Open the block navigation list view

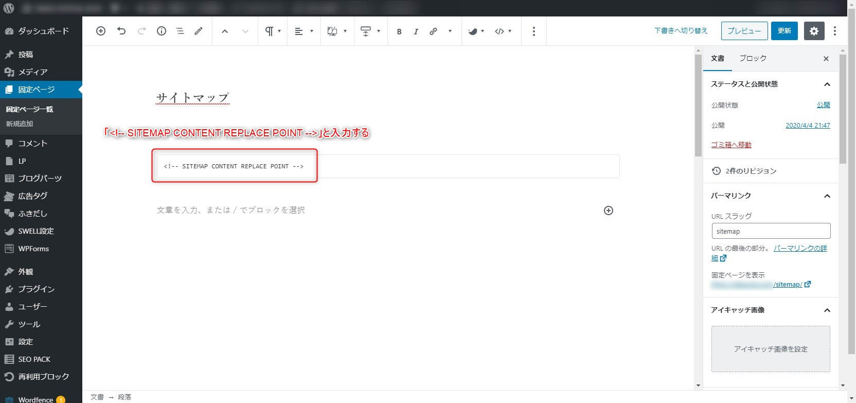180,31
